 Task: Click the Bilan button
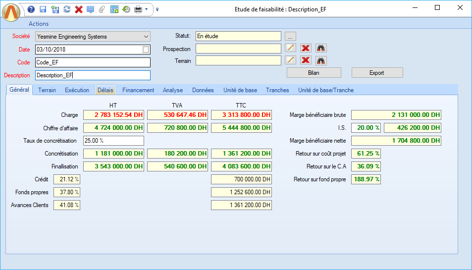coord(314,73)
